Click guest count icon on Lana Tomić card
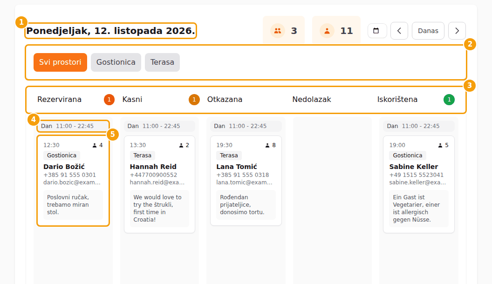 [267, 145]
